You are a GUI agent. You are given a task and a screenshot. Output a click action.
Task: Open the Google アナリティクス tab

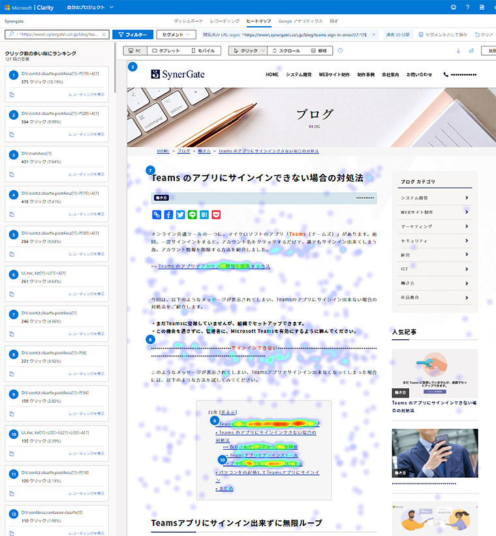pos(300,21)
